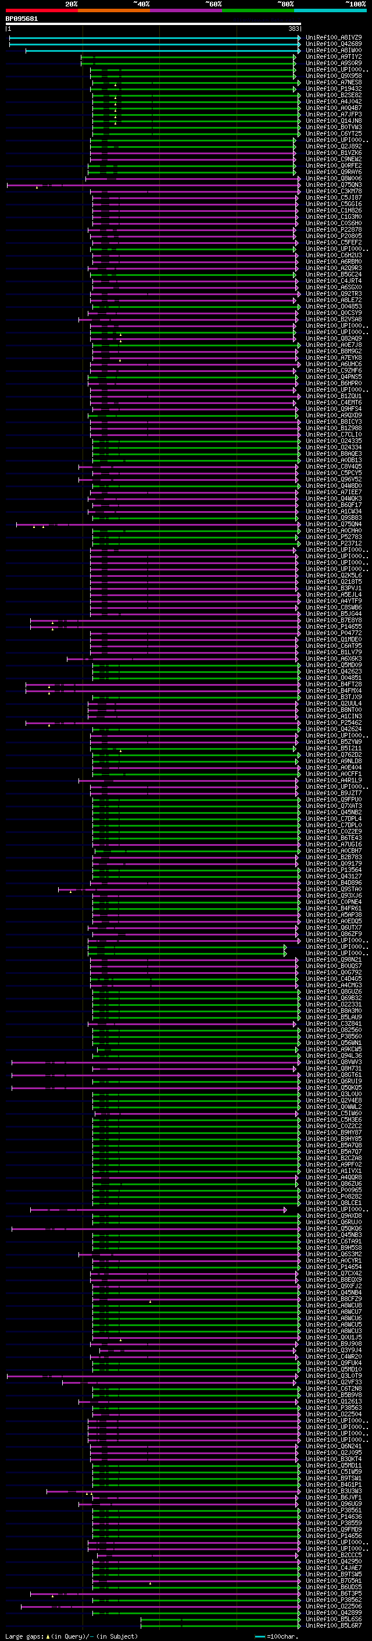372x1641 pixels.
Task: Choose hit UniRef100_B6TE43
Action: 334,838
